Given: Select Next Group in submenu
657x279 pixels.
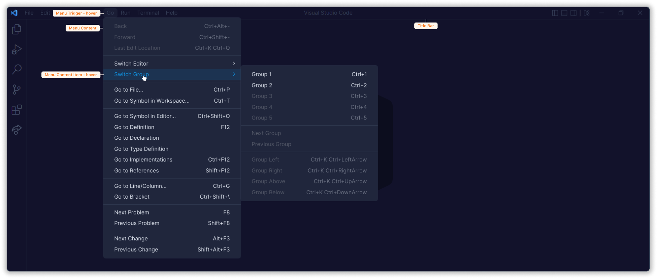Looking at the screenshot, I should [309, 133].
